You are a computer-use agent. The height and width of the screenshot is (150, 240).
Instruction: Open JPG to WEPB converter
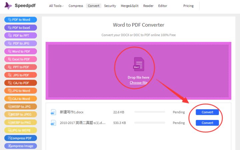21,130
